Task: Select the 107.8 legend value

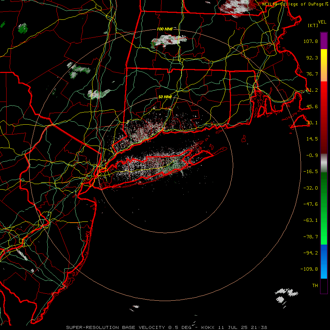Action: (311, 41)
